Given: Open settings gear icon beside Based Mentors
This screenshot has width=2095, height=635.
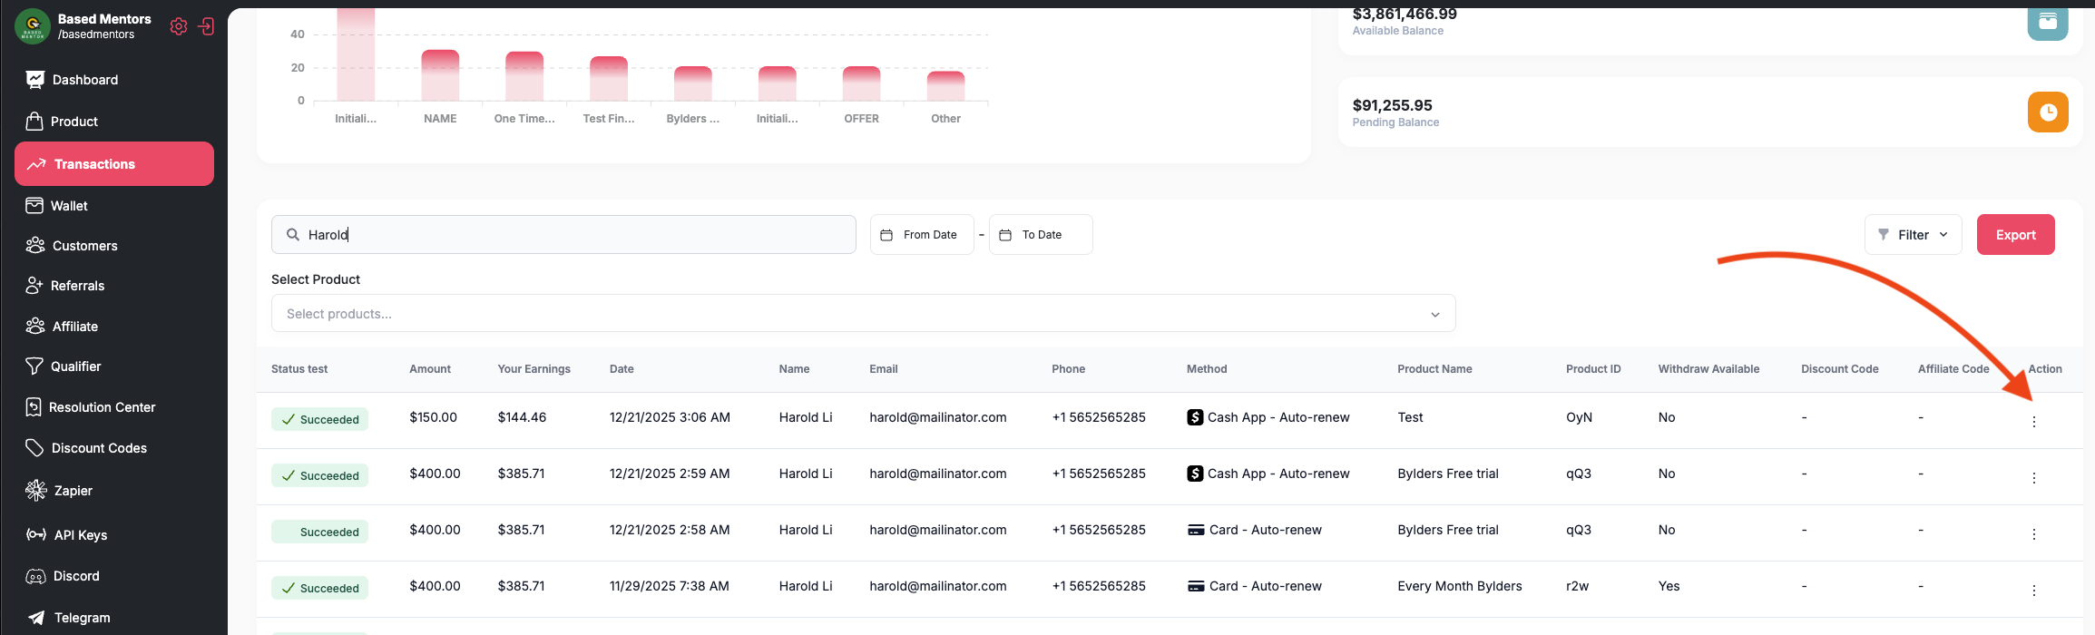Looking at the screenshot, I should click(x=179, y=26).
